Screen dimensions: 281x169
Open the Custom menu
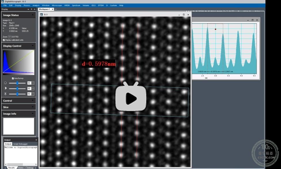click(113, 5)
